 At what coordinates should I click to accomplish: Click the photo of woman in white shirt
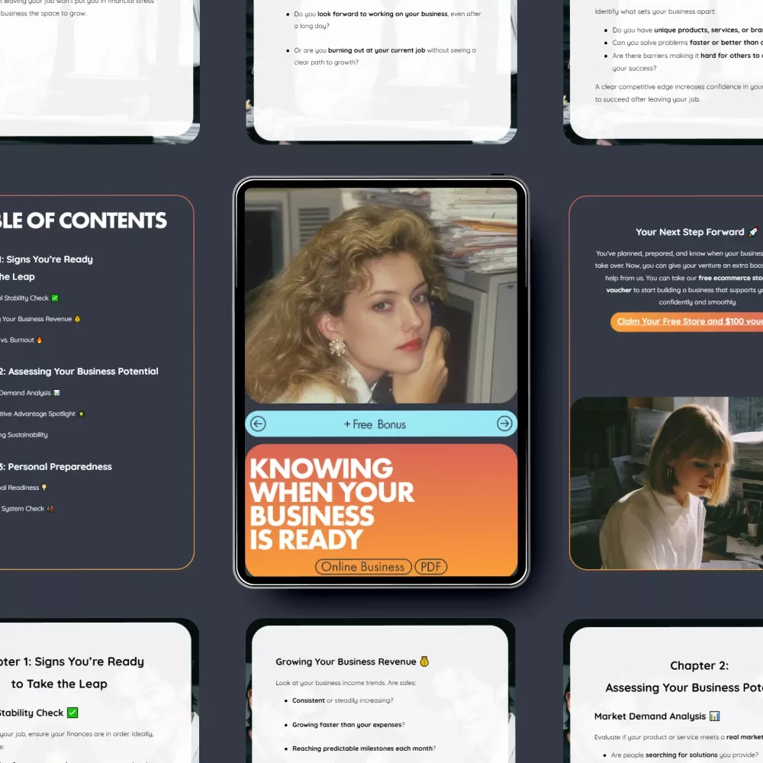pos(666,482)
